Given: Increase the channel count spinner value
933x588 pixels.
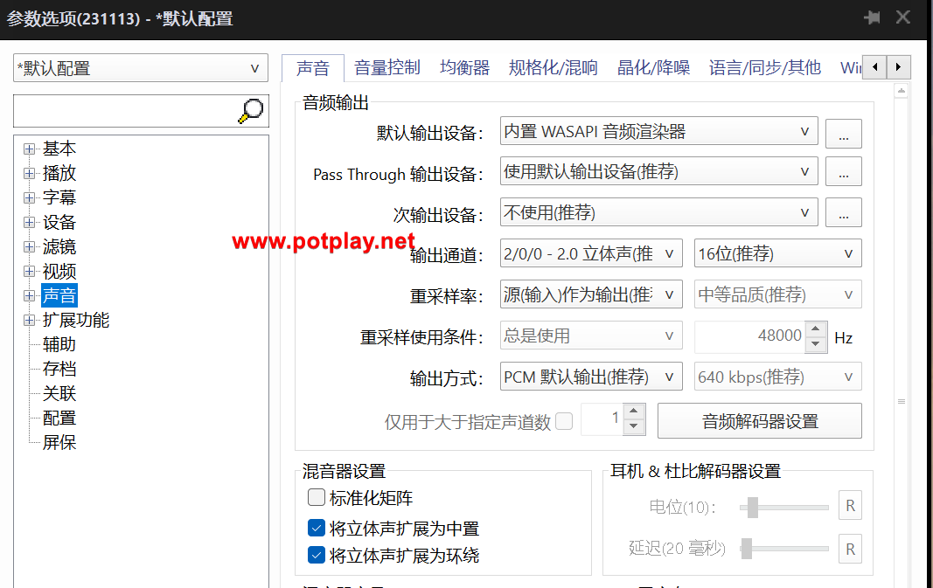Looking at the screenshot, I should (x=634, y=411).
